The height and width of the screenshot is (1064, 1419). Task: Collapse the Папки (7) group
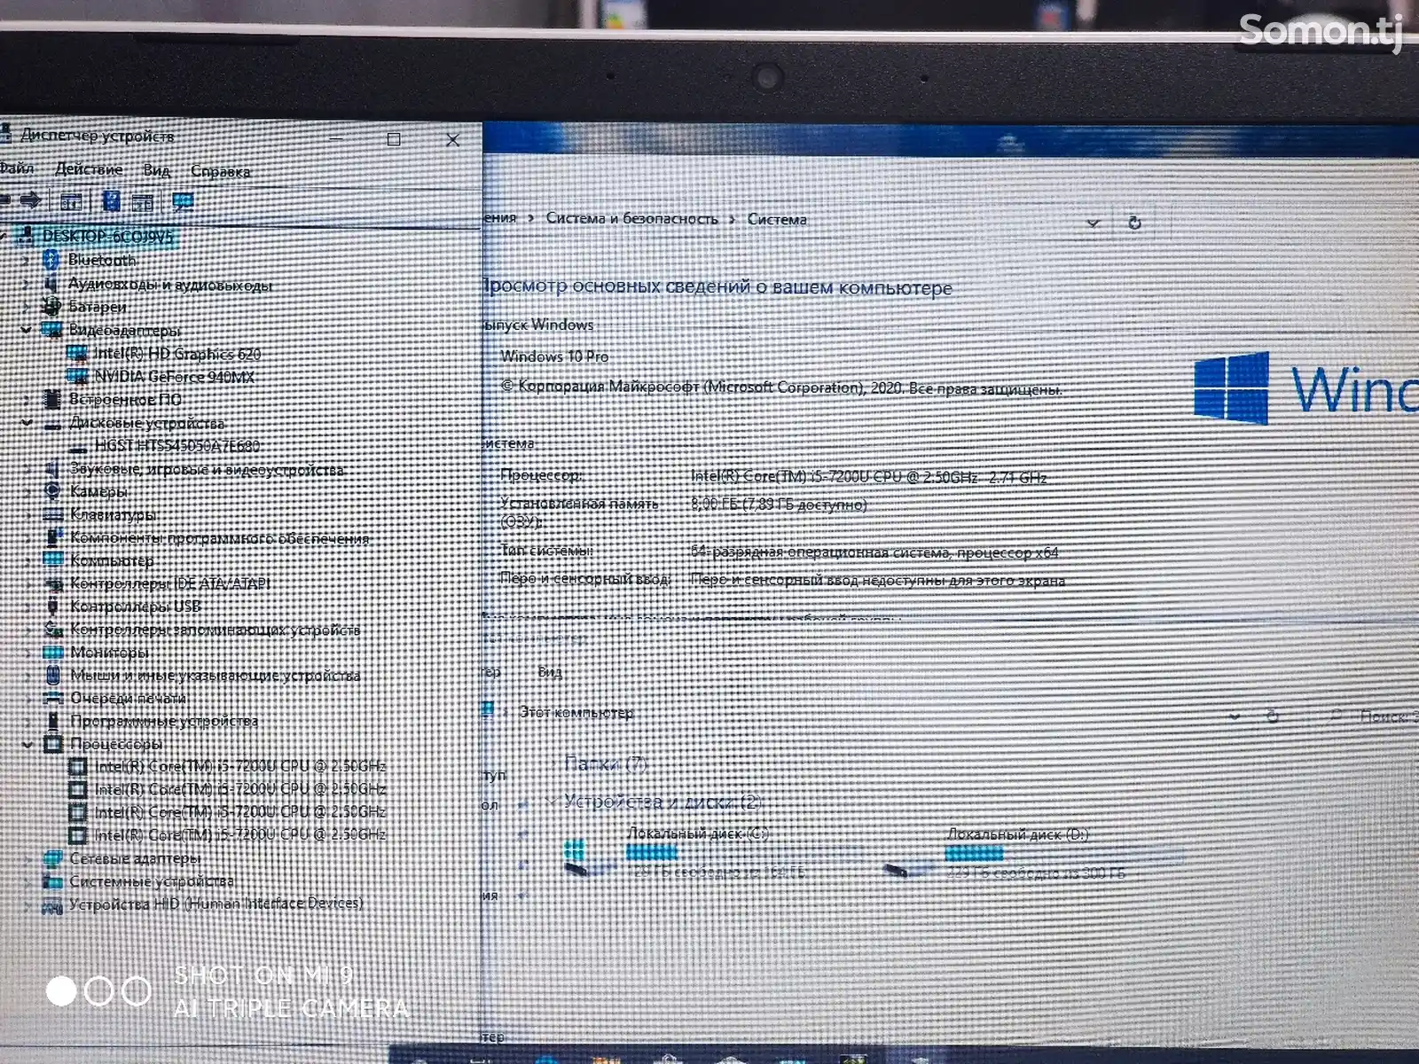click(554, 763)
